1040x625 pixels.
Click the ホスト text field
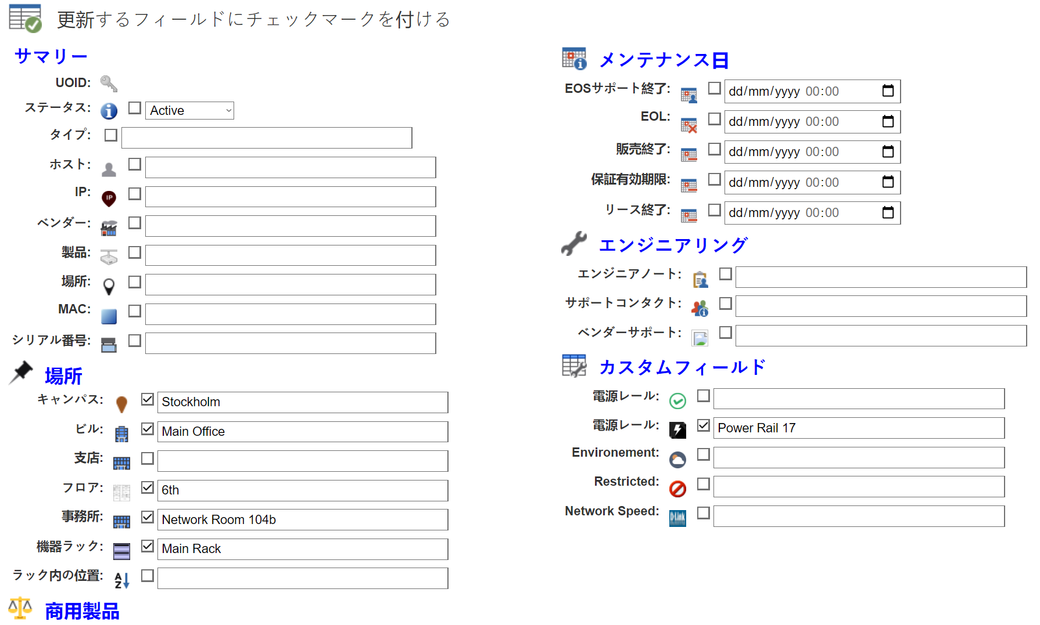291,167
